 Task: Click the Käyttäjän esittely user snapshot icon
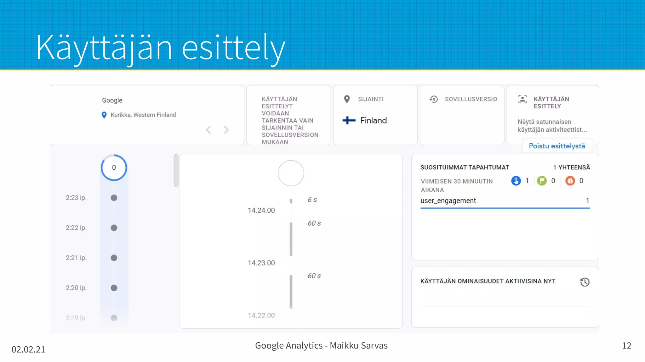click(x=522, y=99)
